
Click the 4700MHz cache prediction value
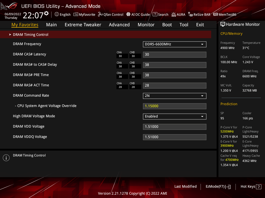[232, 160]
